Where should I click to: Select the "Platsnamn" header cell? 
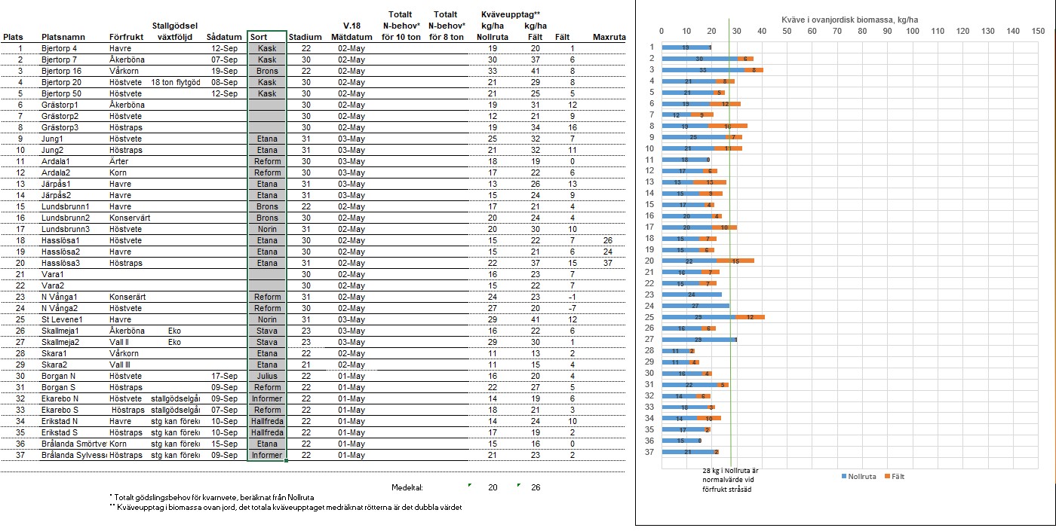[63, 37]
